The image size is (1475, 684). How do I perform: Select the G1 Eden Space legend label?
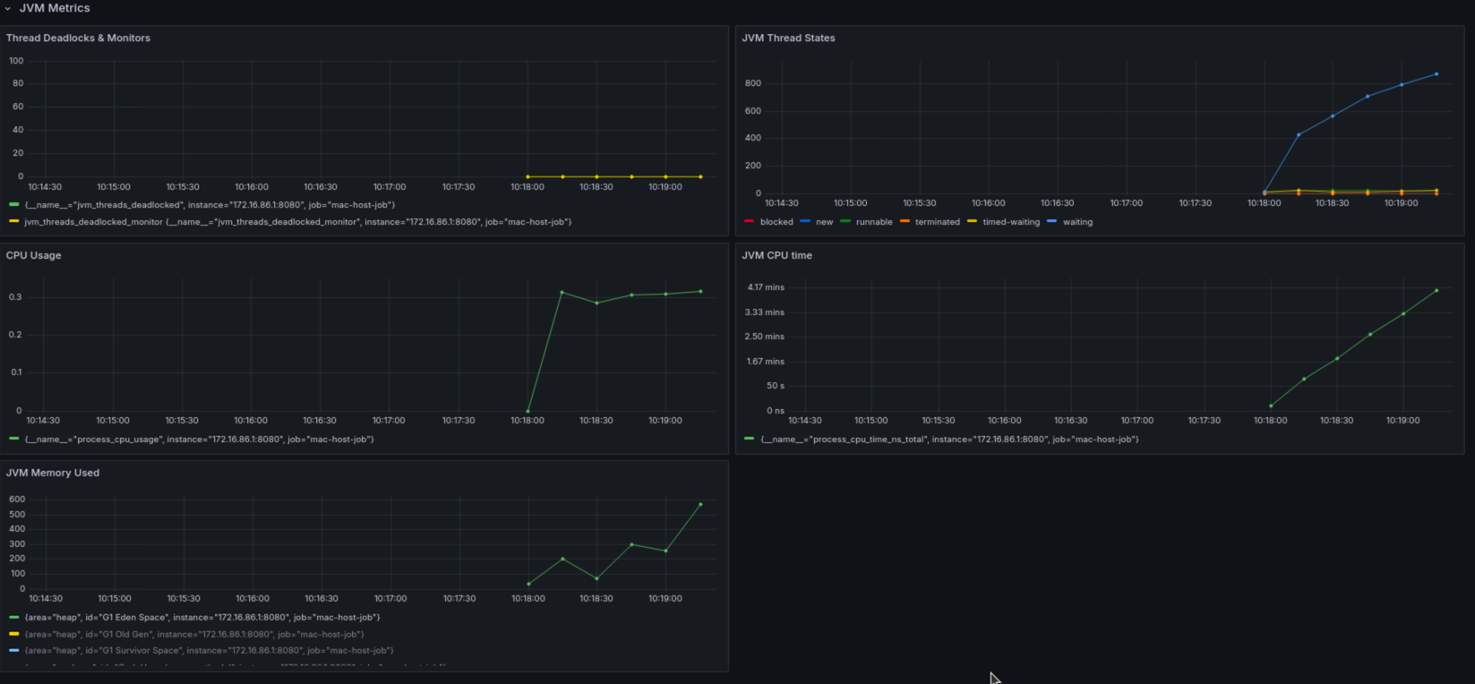pyautogui.click(x=202, y=618)
